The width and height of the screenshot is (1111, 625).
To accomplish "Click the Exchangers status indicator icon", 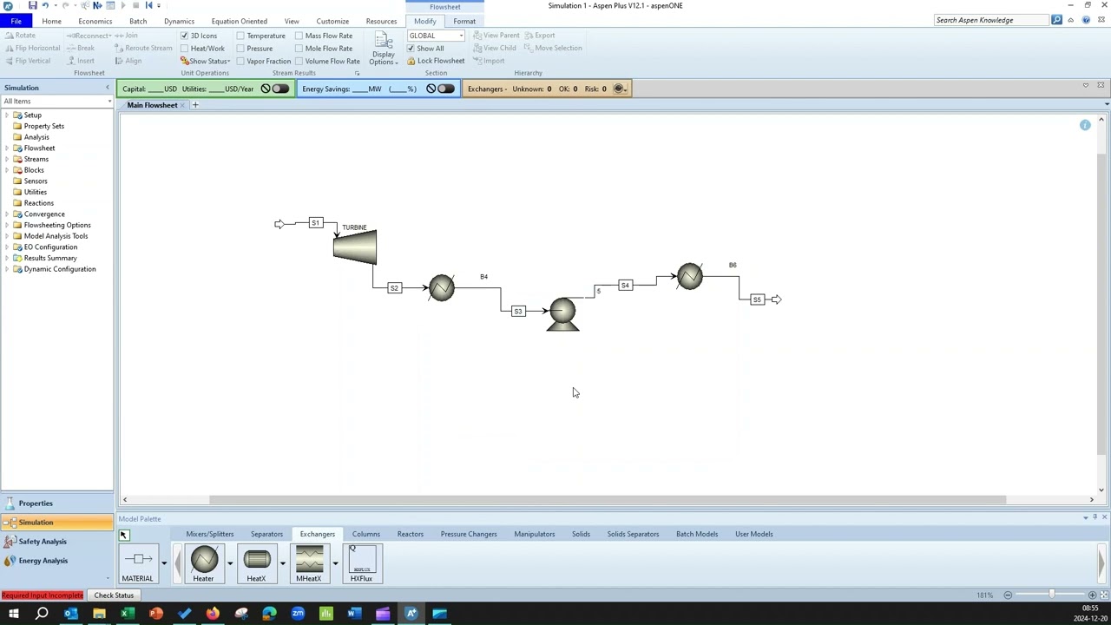I will (620, 89).
